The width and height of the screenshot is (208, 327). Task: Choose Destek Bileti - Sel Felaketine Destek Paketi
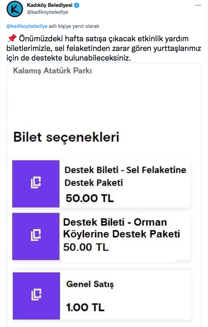[125, 176]
